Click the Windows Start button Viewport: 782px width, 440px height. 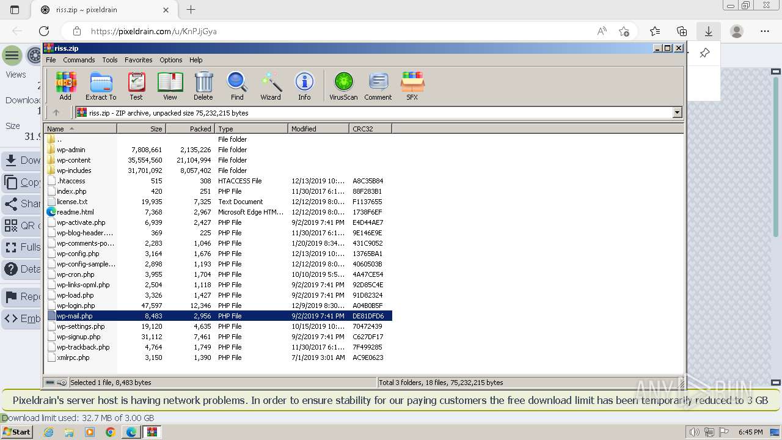pos(16,432)
